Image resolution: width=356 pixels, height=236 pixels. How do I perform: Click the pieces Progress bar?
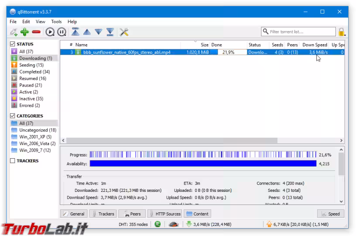[203, 155]
